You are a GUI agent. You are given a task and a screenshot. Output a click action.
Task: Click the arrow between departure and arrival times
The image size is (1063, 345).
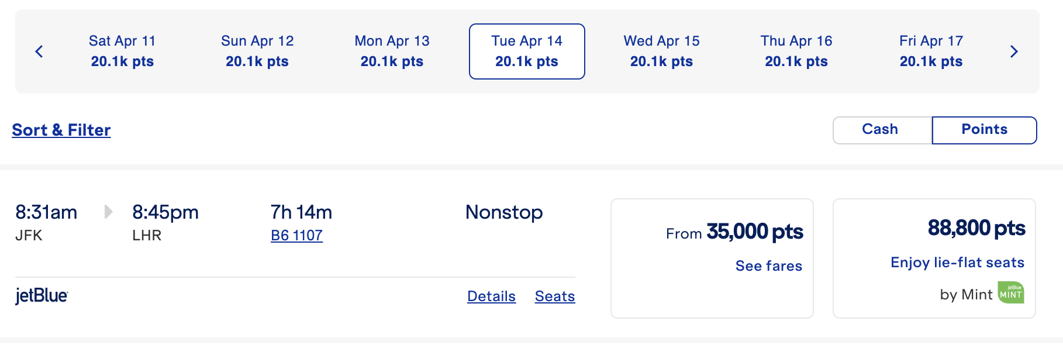point(108,213)
